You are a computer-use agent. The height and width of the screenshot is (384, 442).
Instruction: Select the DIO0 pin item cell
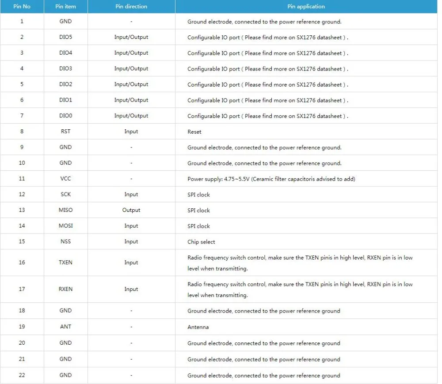point(66,116)
